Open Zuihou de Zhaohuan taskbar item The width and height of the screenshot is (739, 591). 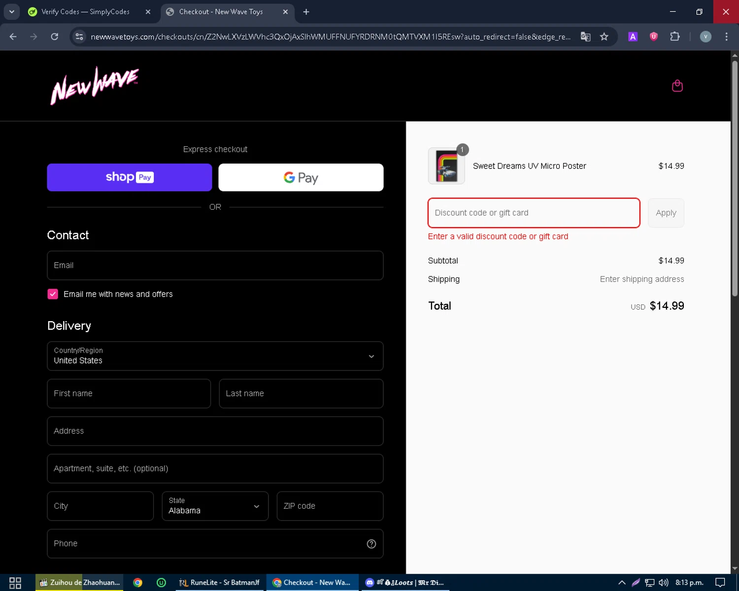79,583
